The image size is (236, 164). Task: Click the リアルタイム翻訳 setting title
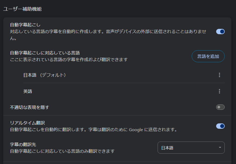pos(27,123)
